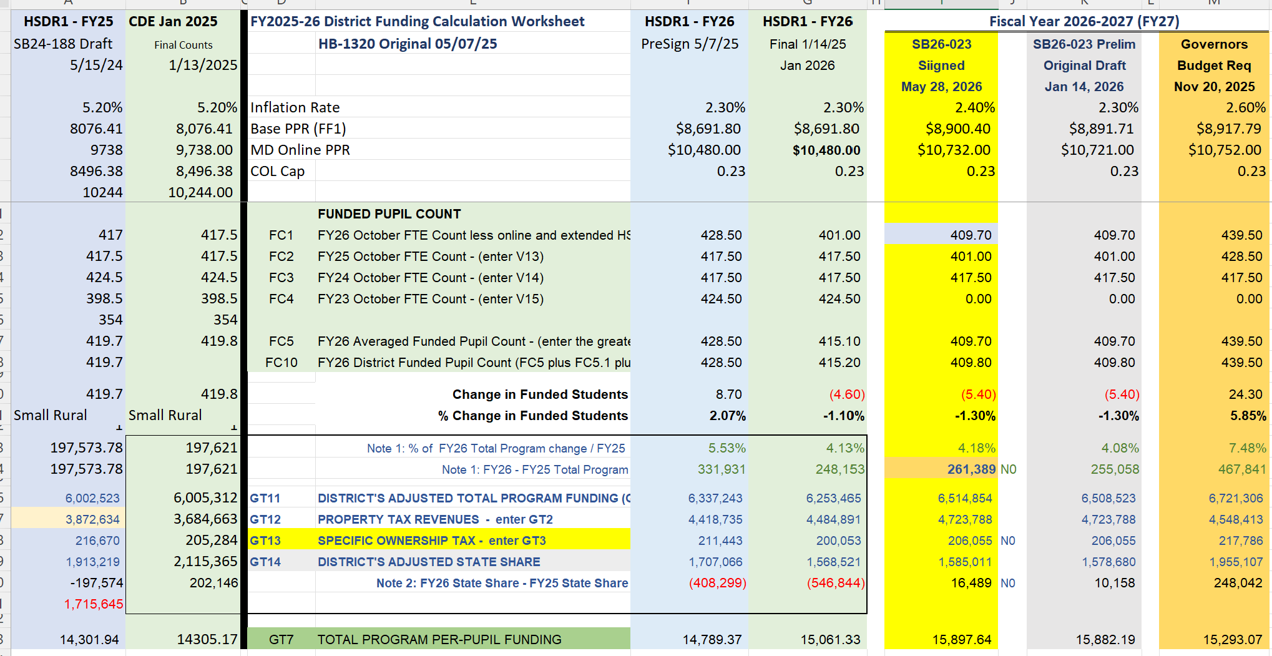Click the bold $10,480.00 value in HSDR1 - FY26 Final column
Image resolution: width=1272 pixels, height=656 pixels.
[826, 150]
